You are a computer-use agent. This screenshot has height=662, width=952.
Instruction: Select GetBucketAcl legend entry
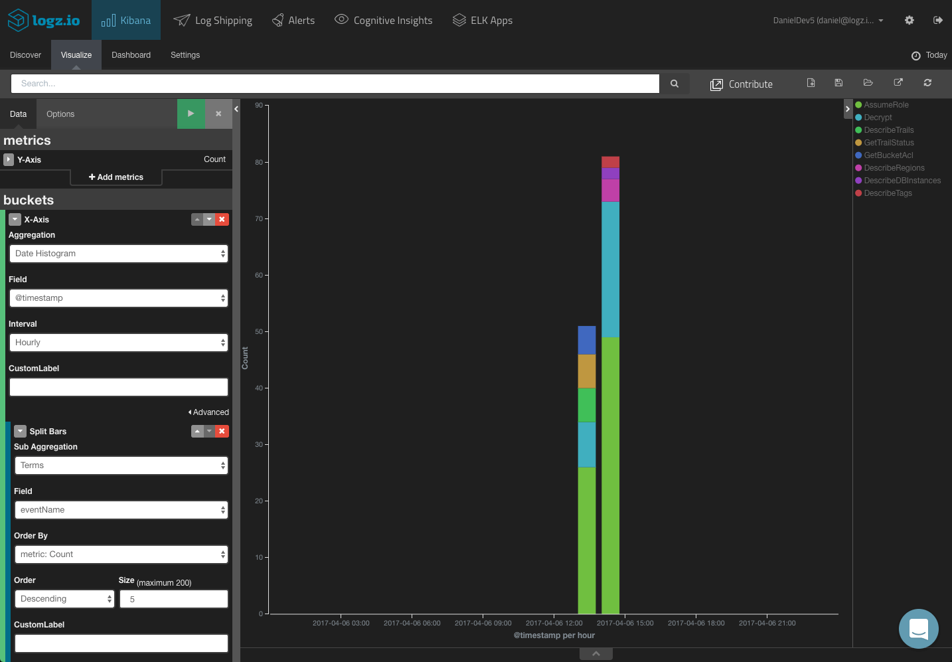tap(884, 155)
